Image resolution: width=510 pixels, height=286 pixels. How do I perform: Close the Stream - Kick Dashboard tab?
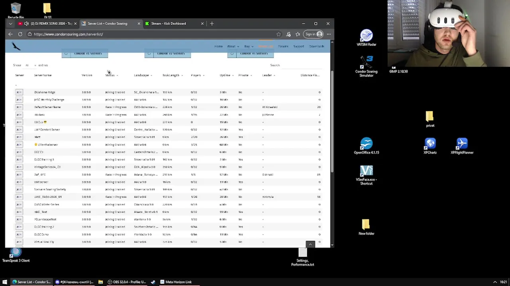click(x=202, y=23)
